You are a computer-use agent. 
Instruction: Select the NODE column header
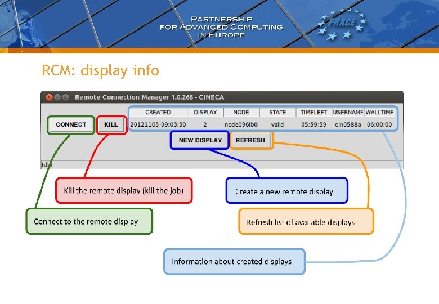click(241, 112)
